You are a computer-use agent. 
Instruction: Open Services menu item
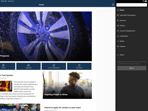[132, 20]
